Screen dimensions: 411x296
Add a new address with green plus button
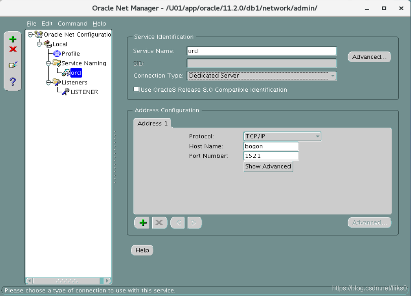click(x=142, y=223)
